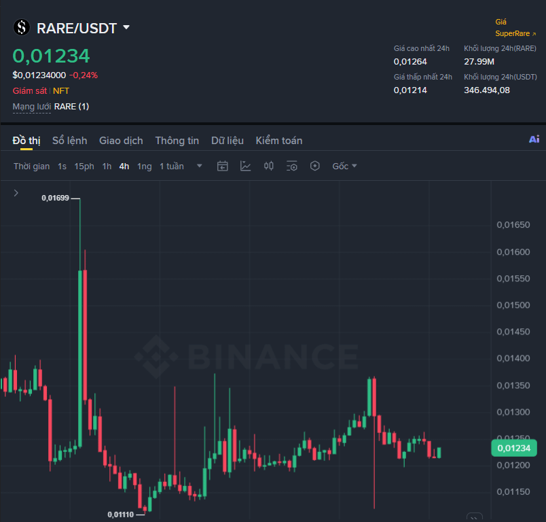
Task: Expand the drawing tools side panel arrow
Action: [16, 193]
